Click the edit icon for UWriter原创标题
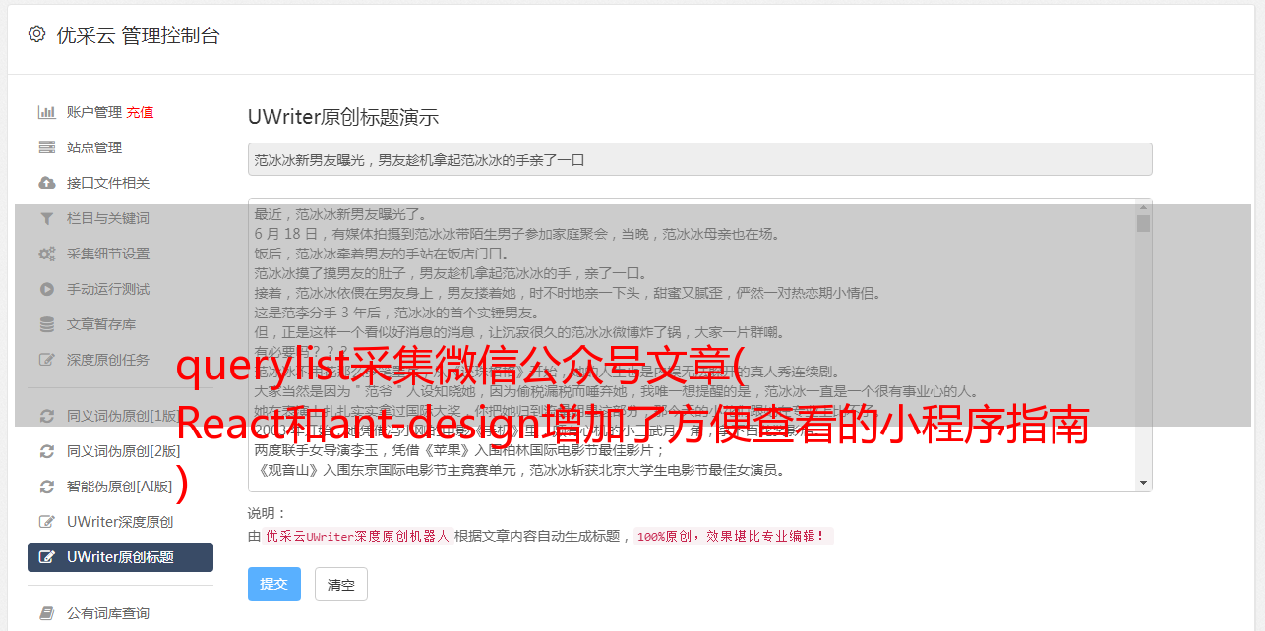The image size is (1265, 631). (46, 557)
